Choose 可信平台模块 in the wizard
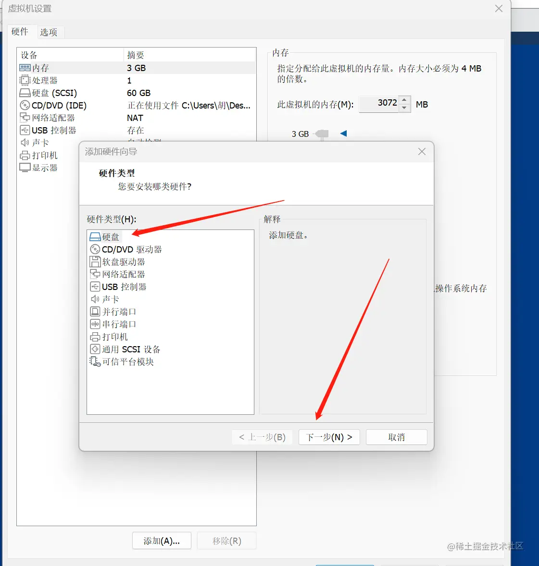The height and width of the screenshot is (566, 539). click(x=128, y=361)
